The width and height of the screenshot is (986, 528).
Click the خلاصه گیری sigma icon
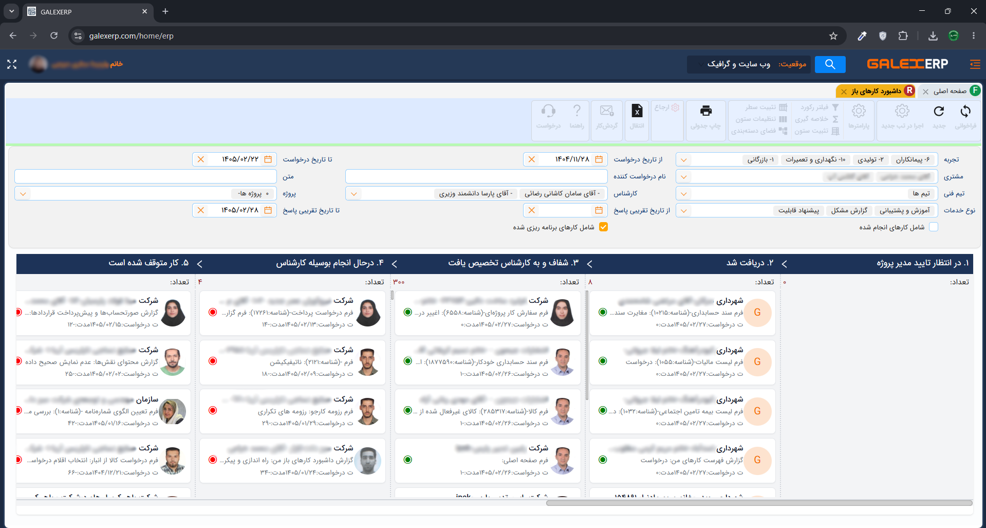pyautogui.click(x=835, y=119)
